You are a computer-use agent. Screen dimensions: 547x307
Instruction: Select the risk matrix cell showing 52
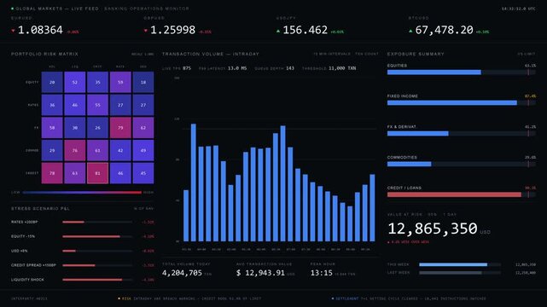(x=74, y=82)
